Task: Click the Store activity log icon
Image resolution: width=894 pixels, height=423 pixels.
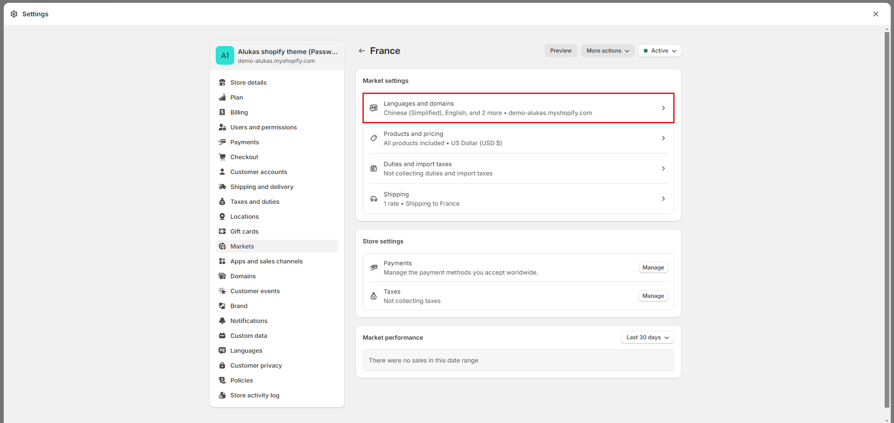Action: 222,395
